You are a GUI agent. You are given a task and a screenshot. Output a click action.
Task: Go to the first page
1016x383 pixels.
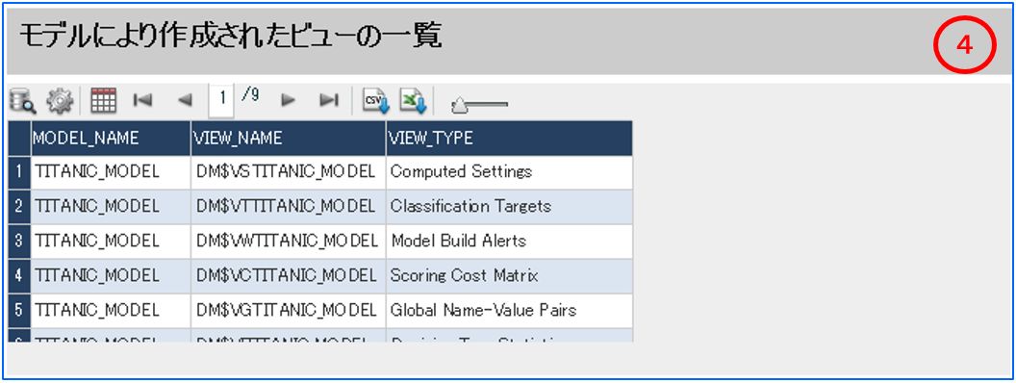point(142,100)
